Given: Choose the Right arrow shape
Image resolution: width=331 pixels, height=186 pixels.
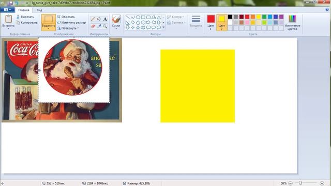Looking at the screenshot, I should pyautogui.click(x=148, y=22).
